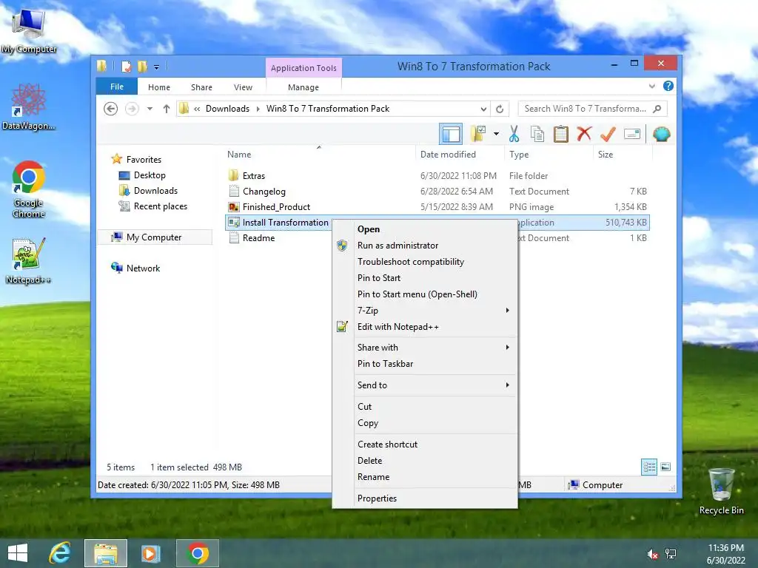This screenshot has height=568, width=758.
Task: Click the muted volume tray icon
Action: pos(652,554)
